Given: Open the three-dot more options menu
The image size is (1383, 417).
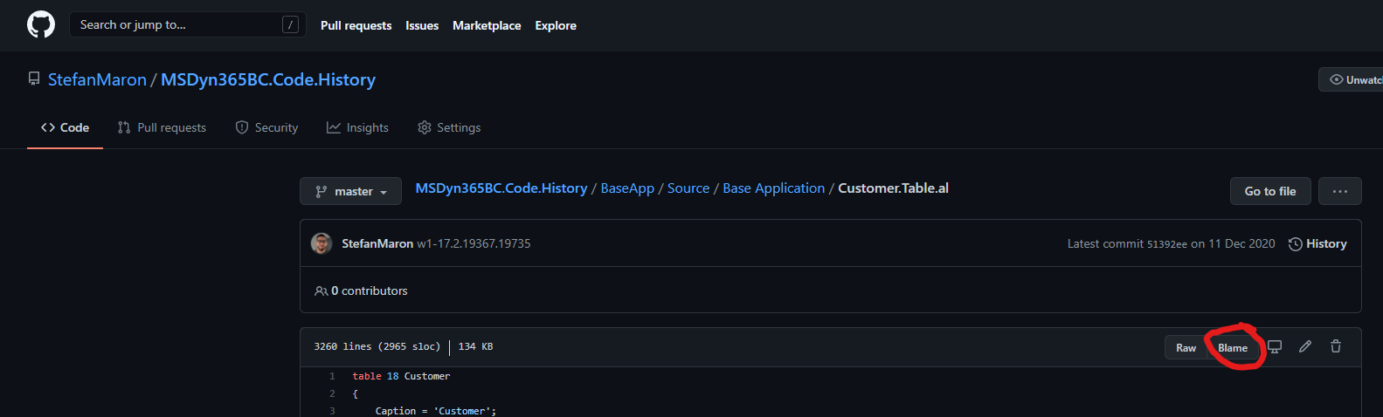Looking at the screenshot, I should point(1339,191).
